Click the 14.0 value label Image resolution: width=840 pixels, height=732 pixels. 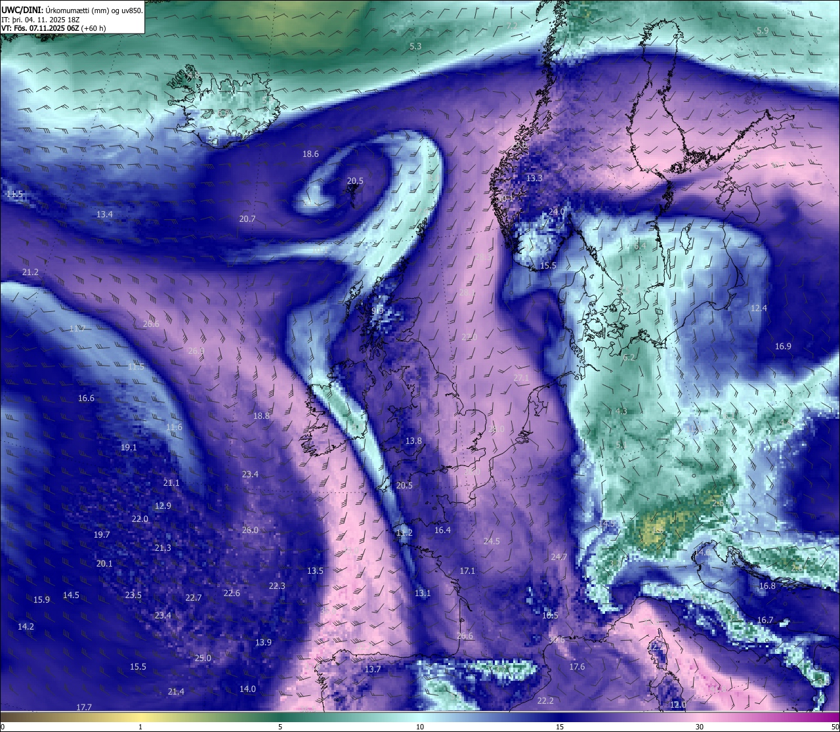pos(247,689)
